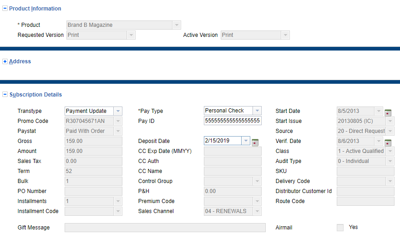Open the Verif. Date calendar icon
Screen dimensions: 400x239
point(388,143)
